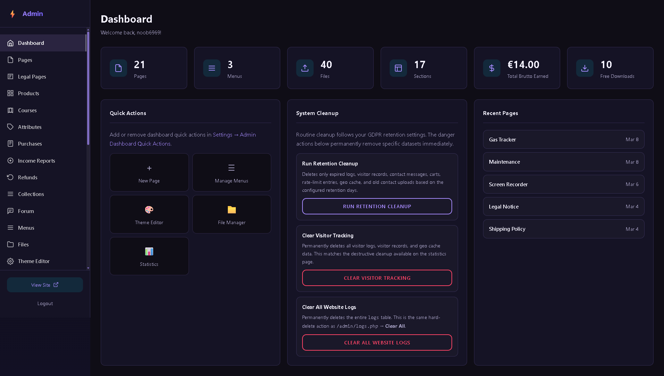This screenshot has width=664, height=376.
Task: Click the Files stat card upload icon
Action: click(x=305, y=68)
